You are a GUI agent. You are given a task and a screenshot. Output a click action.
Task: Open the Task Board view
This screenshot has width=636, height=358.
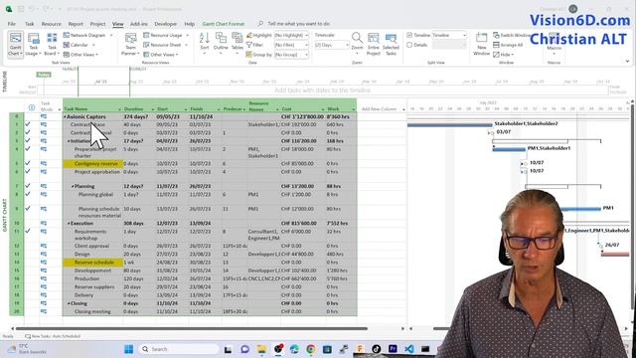coord(52,44)
